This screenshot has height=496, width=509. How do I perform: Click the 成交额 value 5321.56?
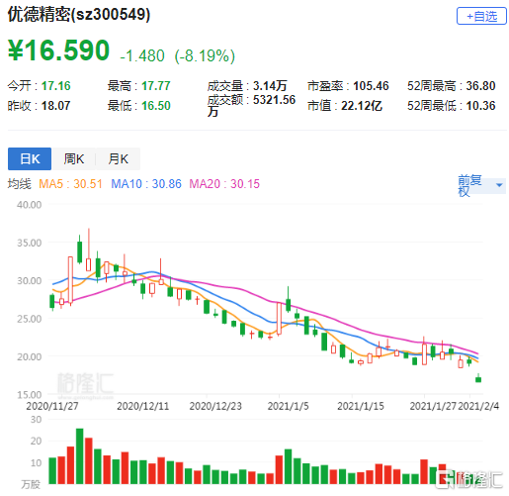tap(274, 100)
